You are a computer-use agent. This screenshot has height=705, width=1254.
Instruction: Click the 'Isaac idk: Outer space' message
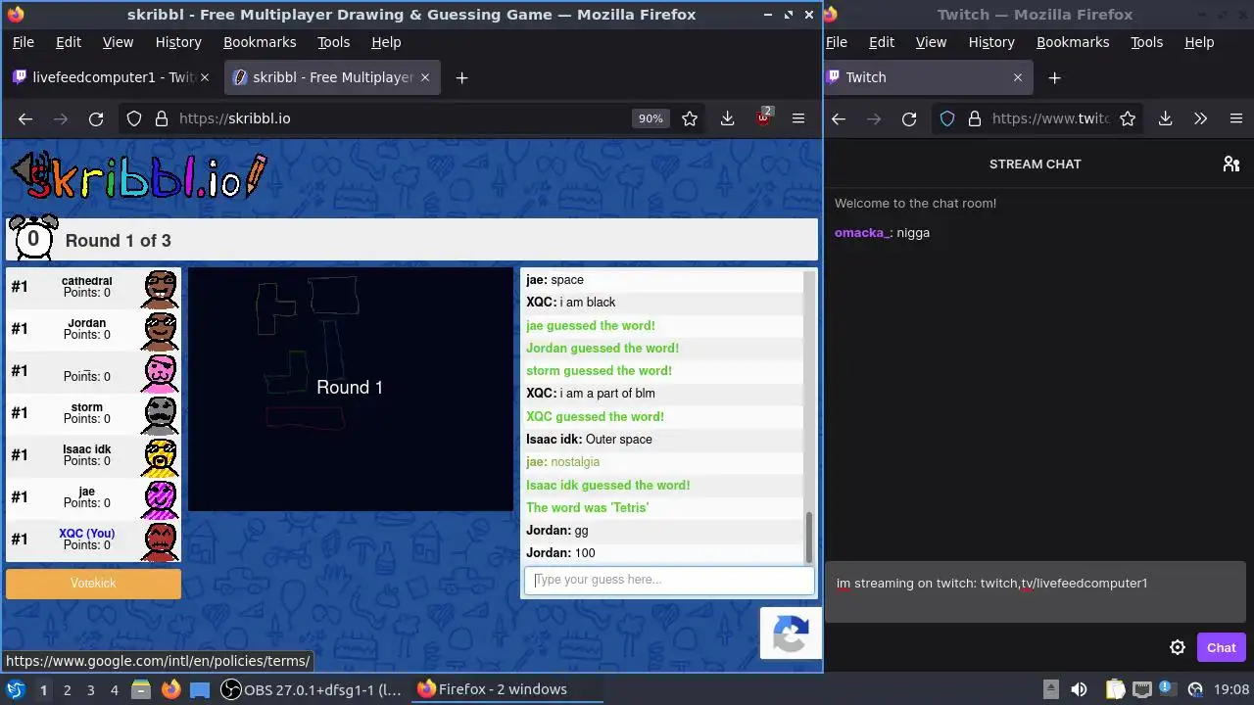tap(589, 440)
